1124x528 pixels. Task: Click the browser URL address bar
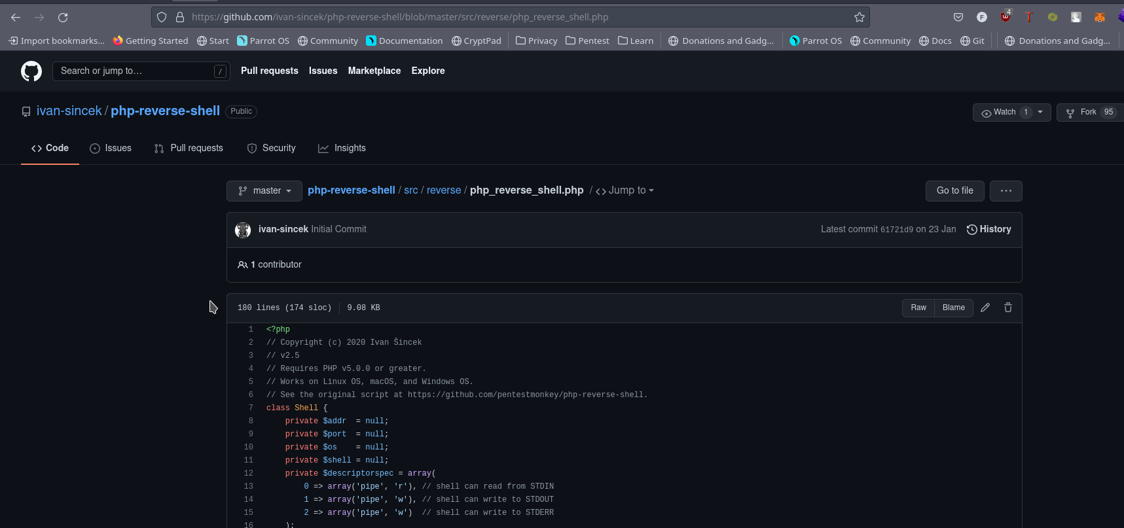coord(511,17)
